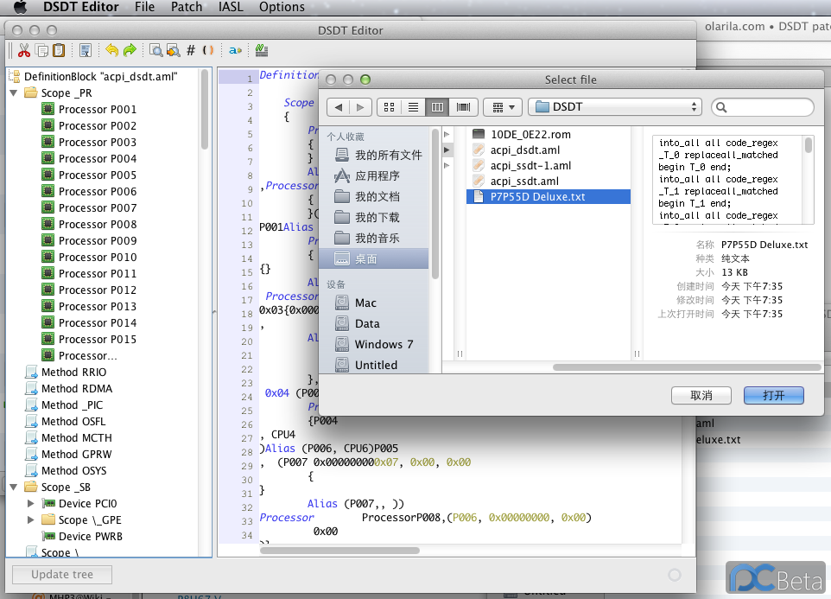Click the yellow Undo arrow icon

[111, 50]
